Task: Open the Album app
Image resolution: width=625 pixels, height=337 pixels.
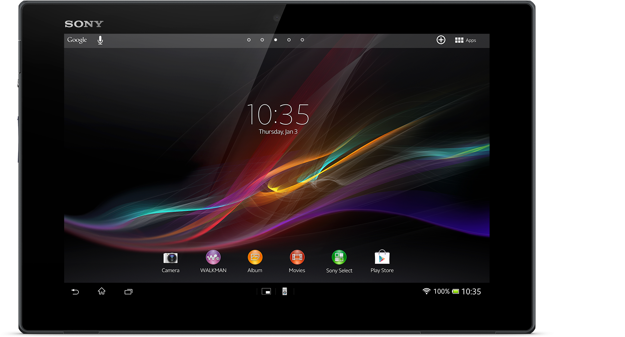Action: (x=255, y=261)
